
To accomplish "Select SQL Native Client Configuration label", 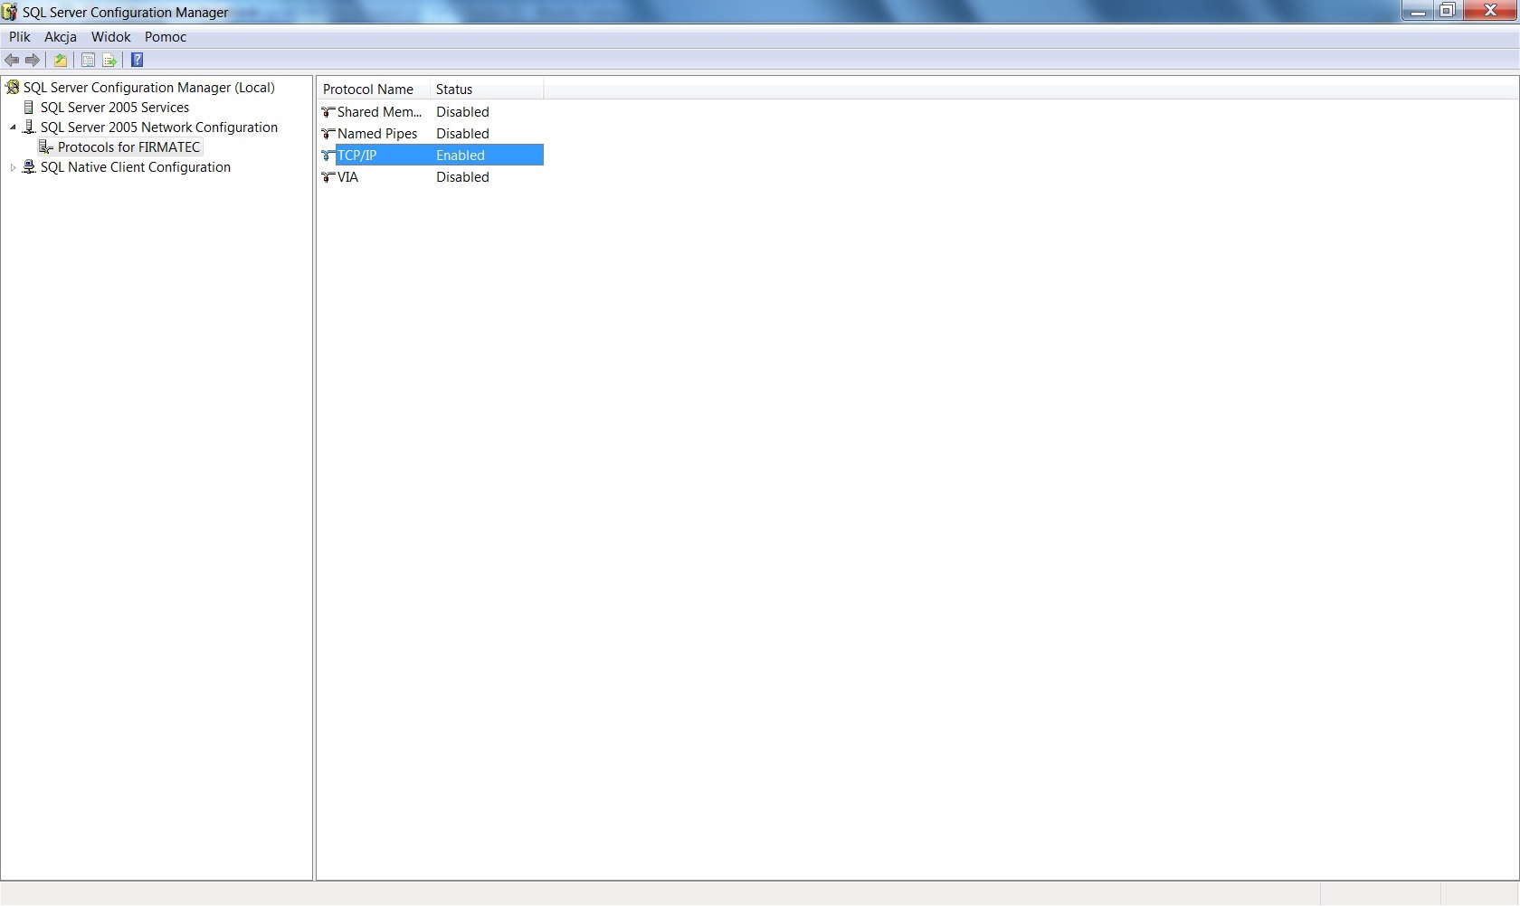I will pos(136,166).
